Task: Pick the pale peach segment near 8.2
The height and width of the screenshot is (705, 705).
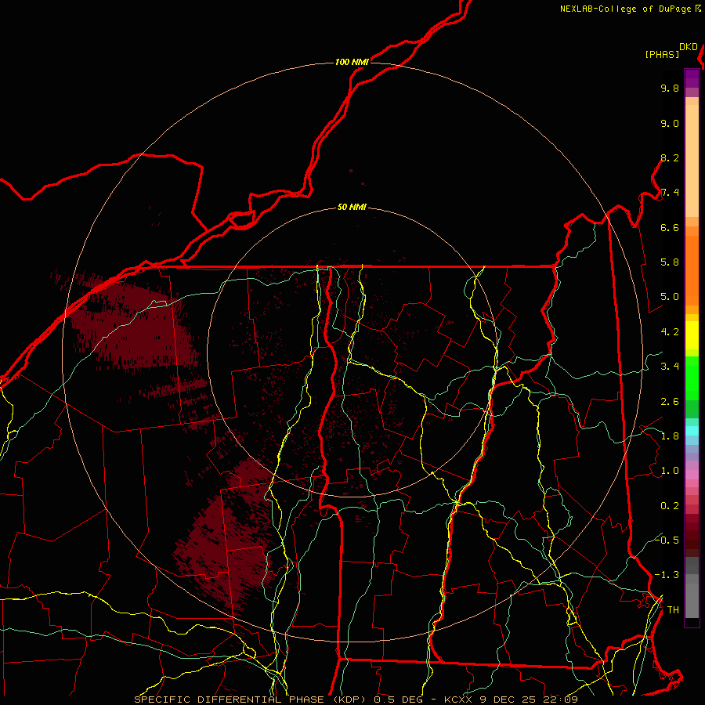Action: click(x=692, y=161)
